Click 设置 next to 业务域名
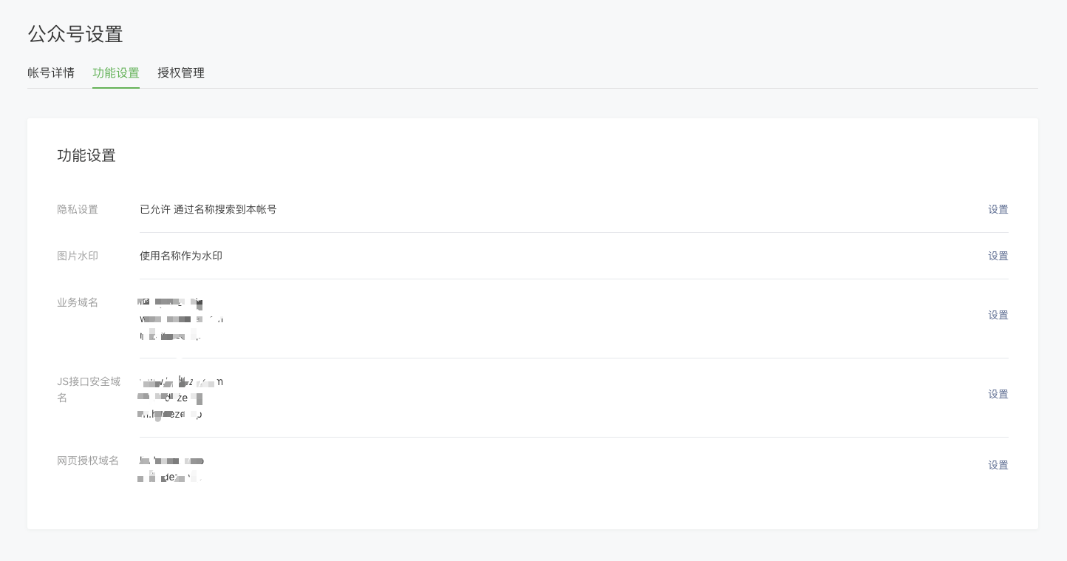This screenshot has height=561, width=1067. click(x=998, y=316)
